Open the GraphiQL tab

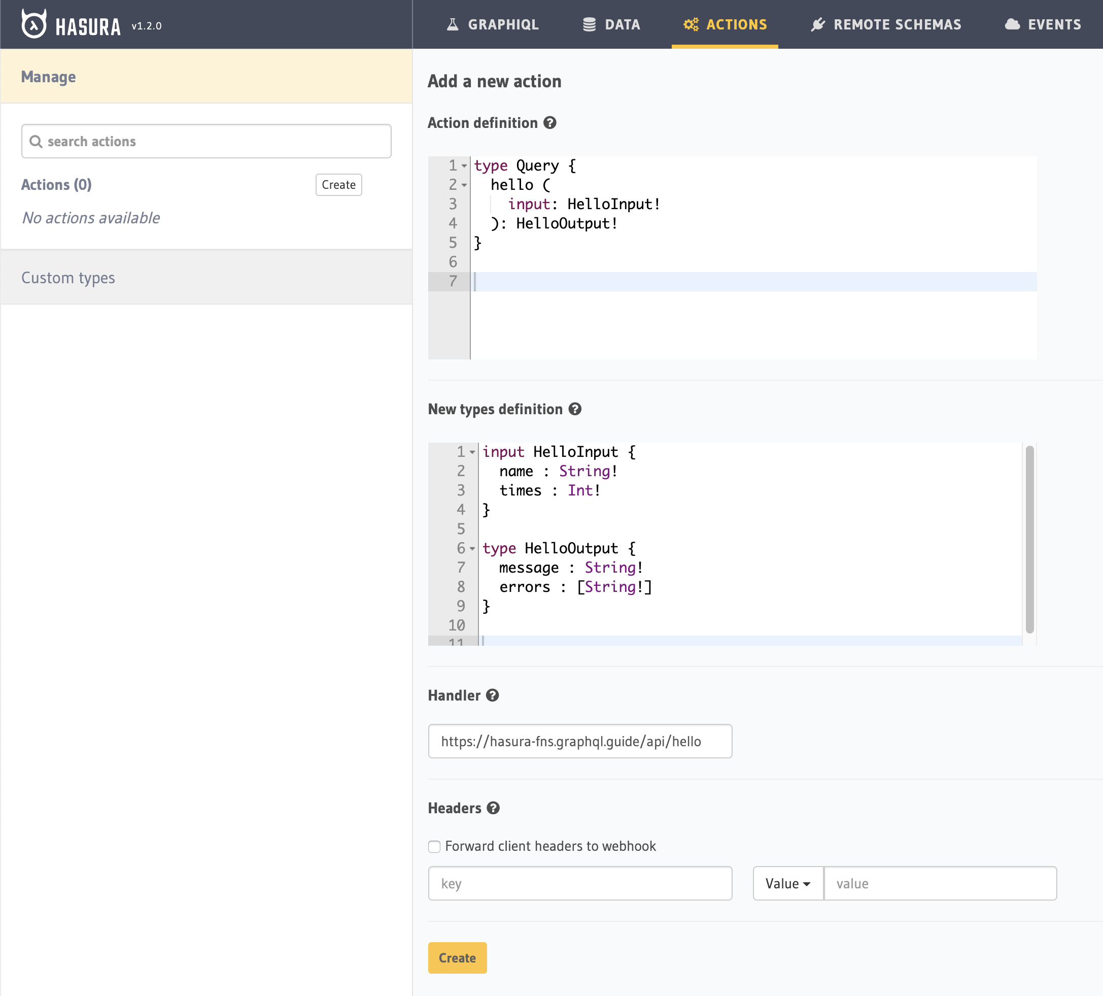pos(493,25)
